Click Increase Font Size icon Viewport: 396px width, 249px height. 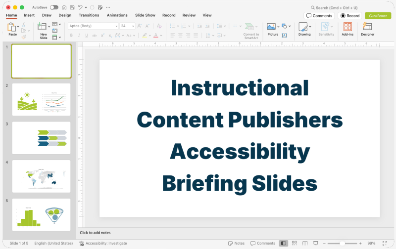click(x=140, y=26)
